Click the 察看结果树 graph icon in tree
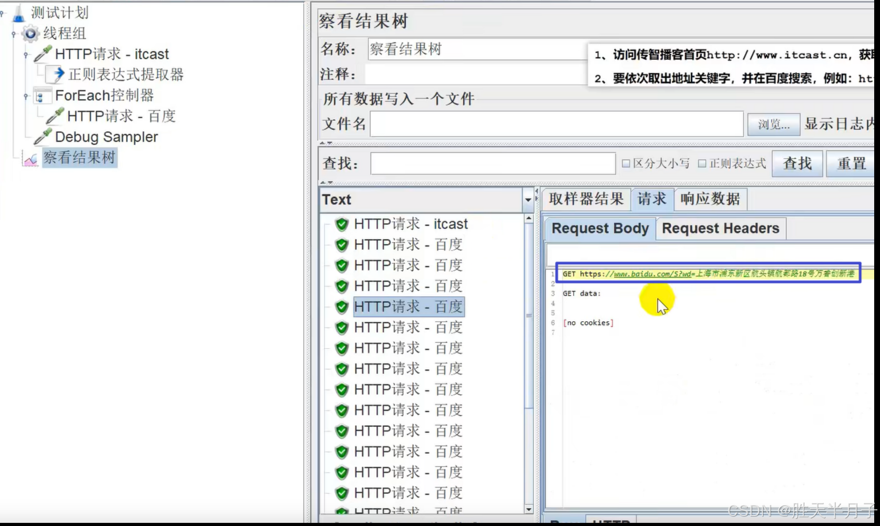This screenshot has width=880, height=526. pyautogui.click(x=30, y=158)
